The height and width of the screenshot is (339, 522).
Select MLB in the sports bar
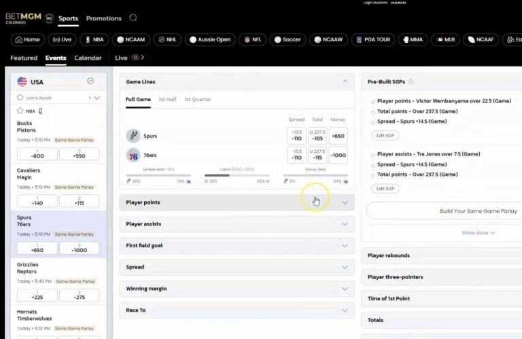tap(445, 39)
